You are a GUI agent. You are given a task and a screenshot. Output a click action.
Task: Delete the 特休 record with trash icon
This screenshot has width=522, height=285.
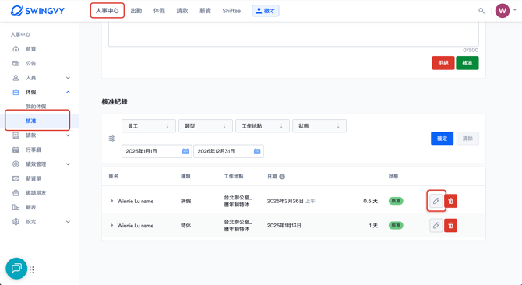click(x=451, y=226)
